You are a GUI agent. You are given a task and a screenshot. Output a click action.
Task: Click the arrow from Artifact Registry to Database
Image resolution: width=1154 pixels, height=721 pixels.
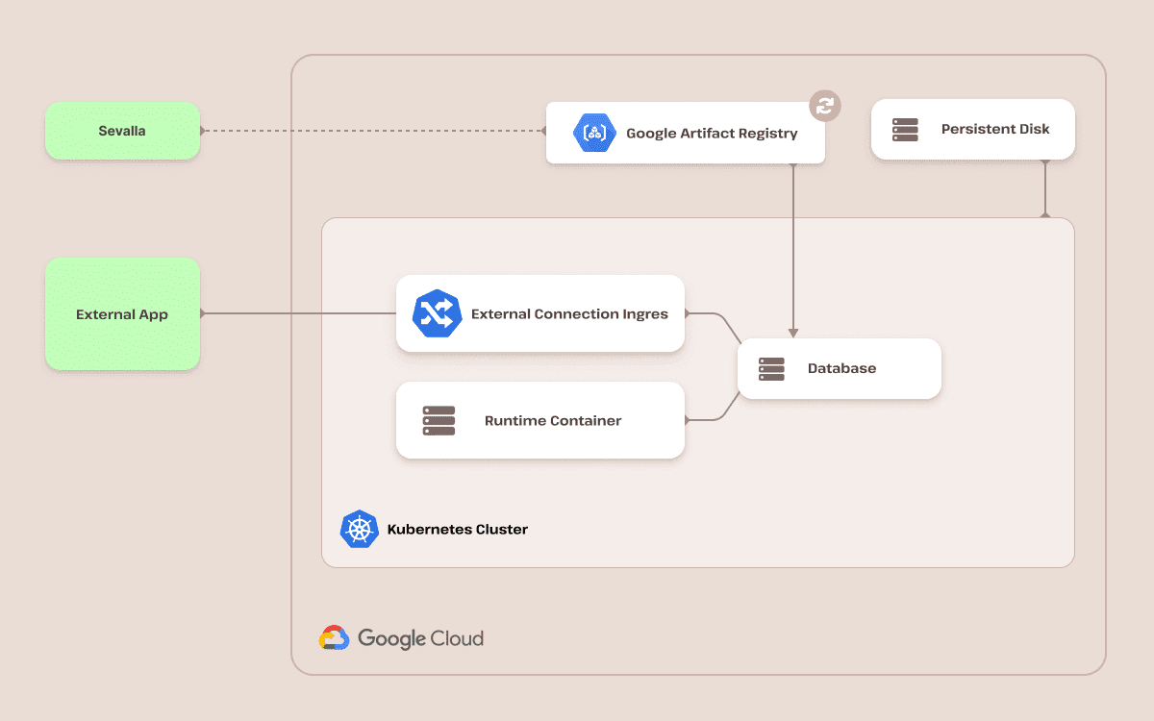click(792, 250)
